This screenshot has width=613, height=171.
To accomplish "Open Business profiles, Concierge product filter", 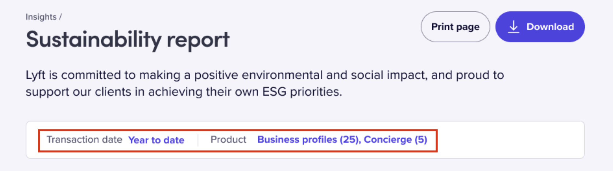I will click(342, 140).
